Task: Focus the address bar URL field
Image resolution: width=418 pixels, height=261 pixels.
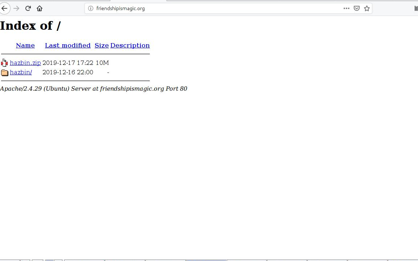Action: [x=218, y=8]
